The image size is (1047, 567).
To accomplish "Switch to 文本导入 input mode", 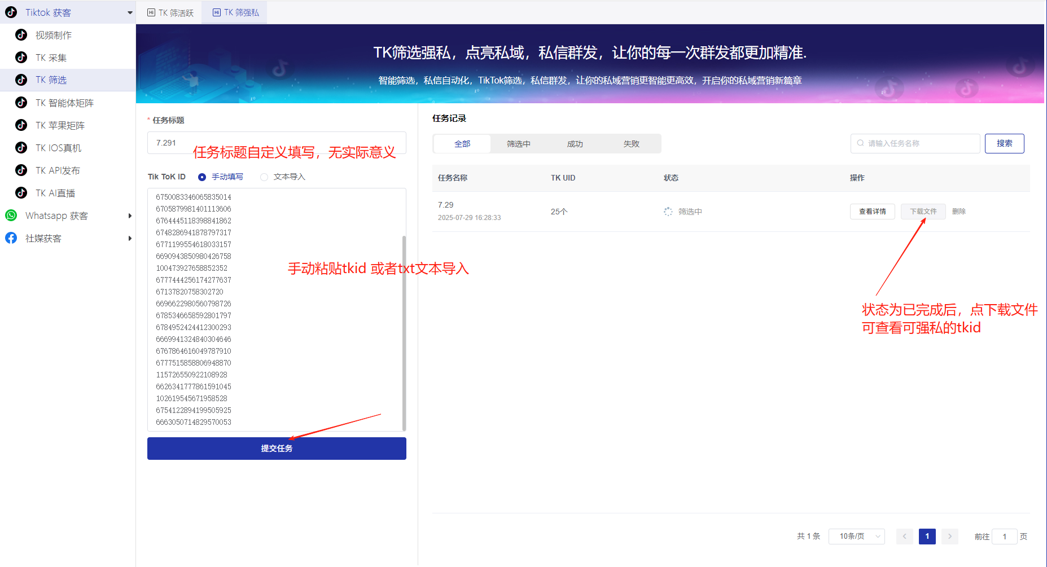I will click(x=264, y=177).
